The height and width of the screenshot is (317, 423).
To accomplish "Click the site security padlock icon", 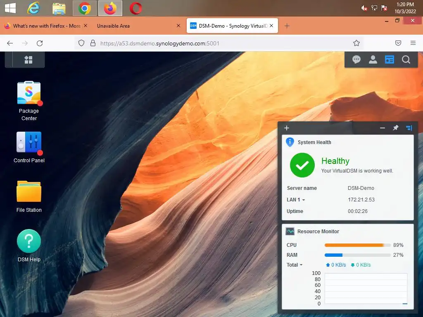I will point(93,43).
